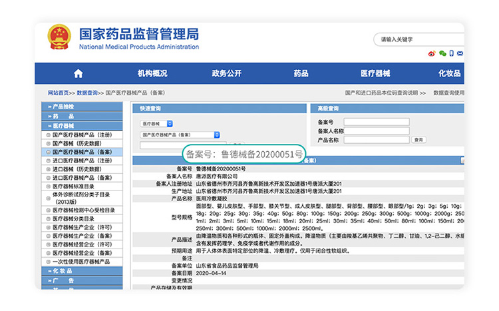Open 国产和进口药品本位码查询说明 link
This screenshot has height=311, width=499.
(381, 93)
